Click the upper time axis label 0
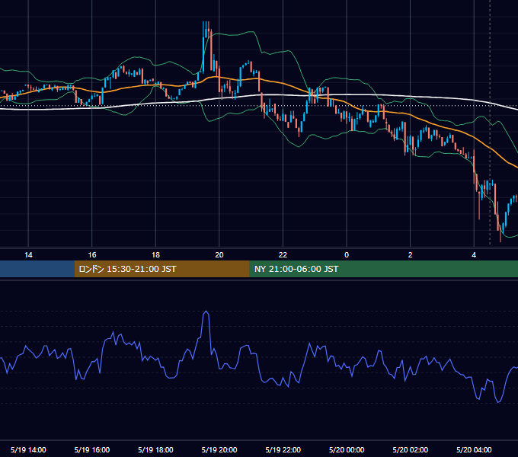Screen dimensions: 518x457 (x=347, y=255)
